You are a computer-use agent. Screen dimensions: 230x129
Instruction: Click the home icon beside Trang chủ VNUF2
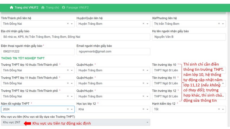click(11, 7)
